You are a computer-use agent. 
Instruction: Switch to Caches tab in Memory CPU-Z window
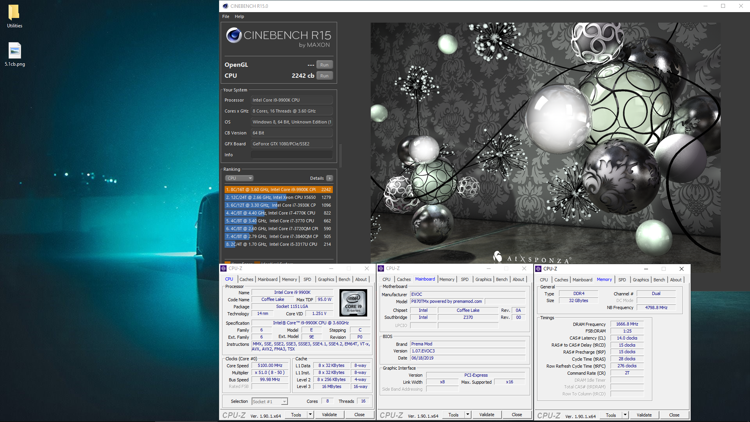[561, 280]
